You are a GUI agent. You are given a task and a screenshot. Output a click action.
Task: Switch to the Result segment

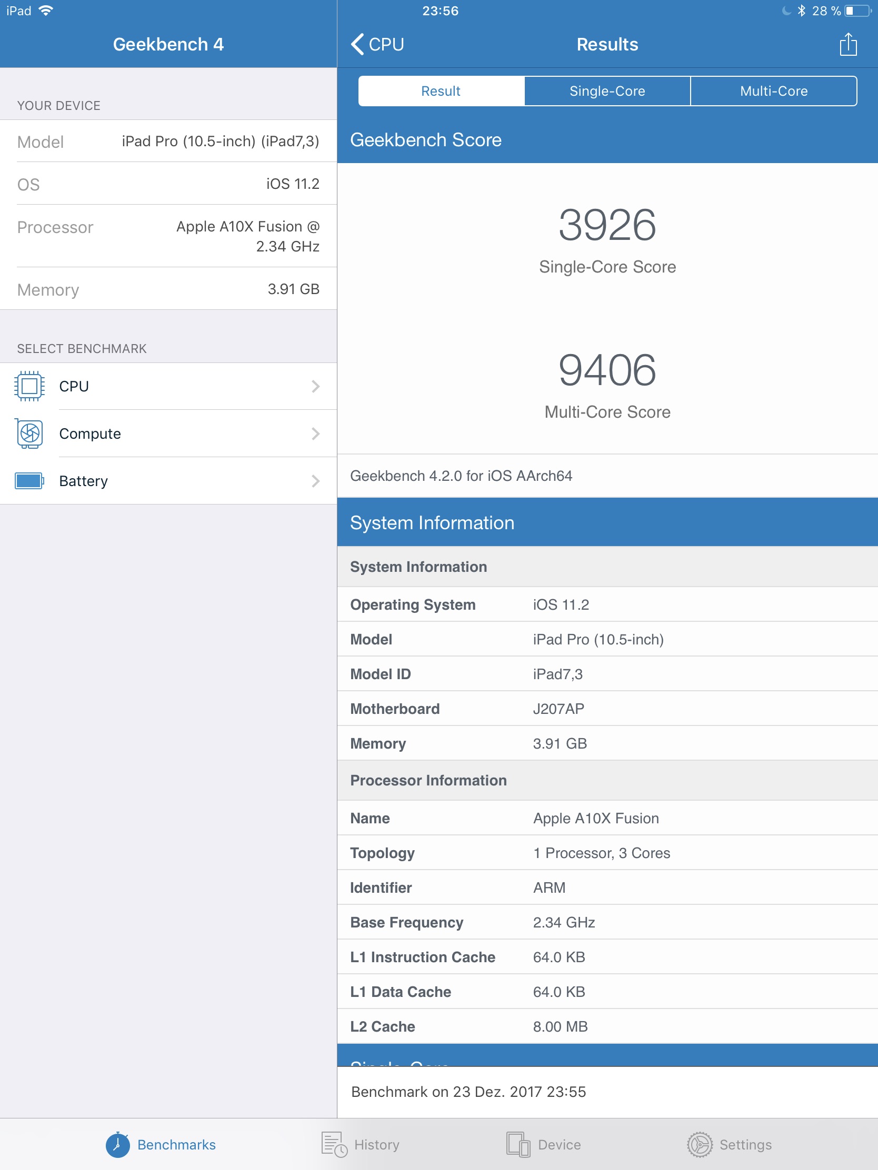441,91
